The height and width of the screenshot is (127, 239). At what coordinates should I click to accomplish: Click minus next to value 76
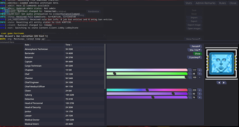coord(190,97)
